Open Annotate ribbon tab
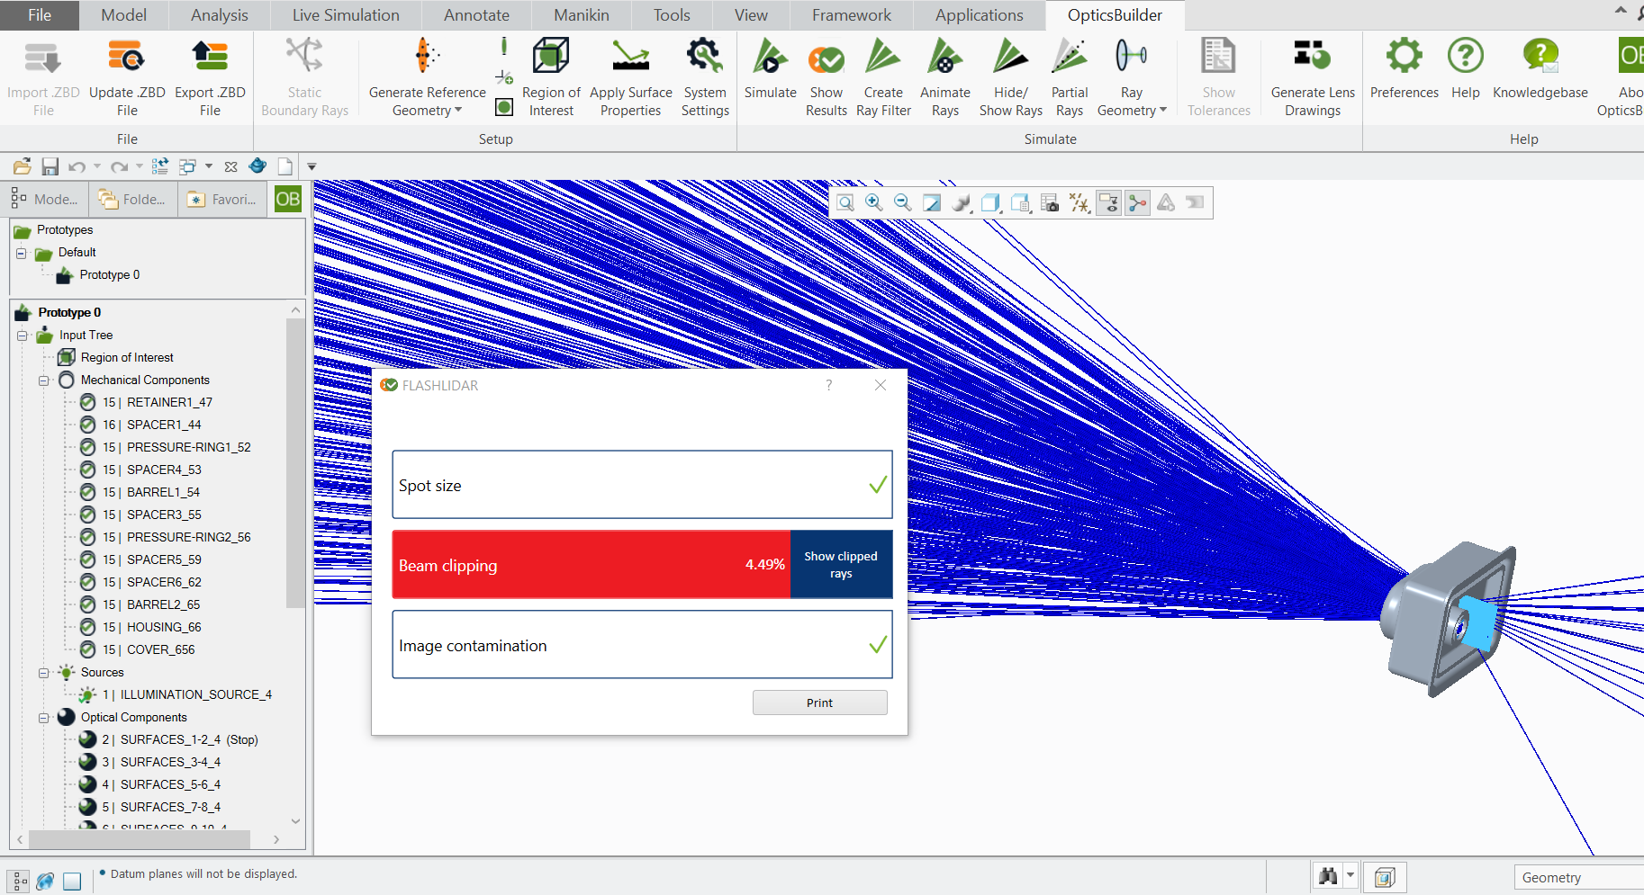Screen dimensions: 1644x895 [x=476, y=15]
